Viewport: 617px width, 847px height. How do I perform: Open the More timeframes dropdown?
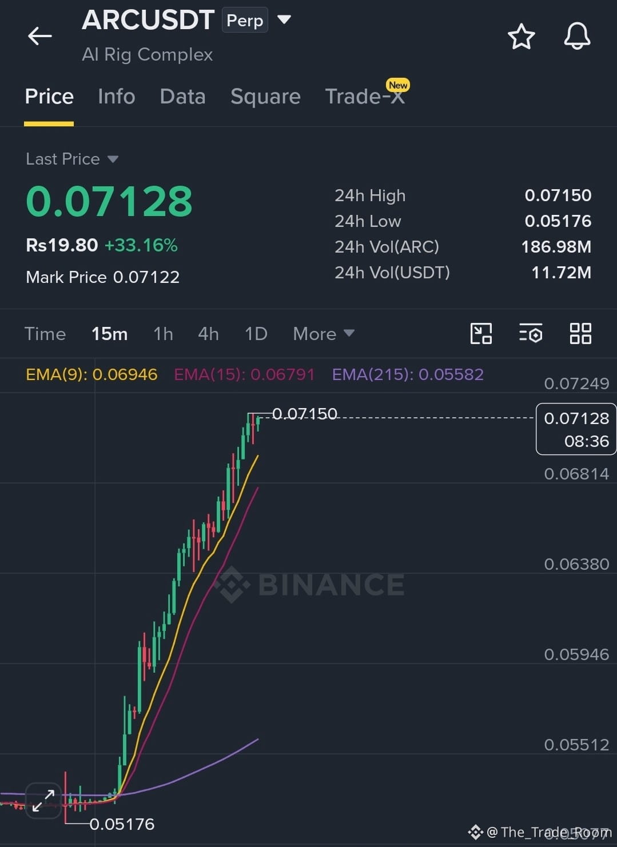(324, 334)
